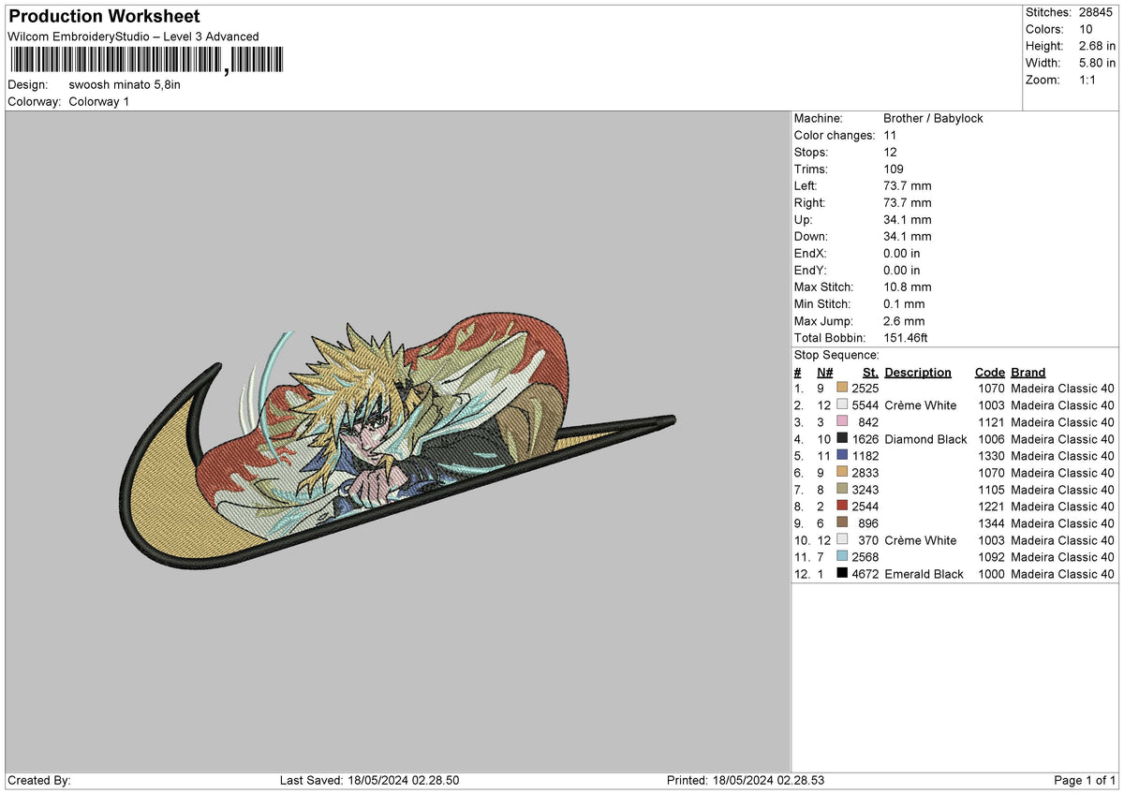The height and width of the screenshot is (794, 1124).
Task: Click the Colorway 1 value
Action: [x=99, y=101]
